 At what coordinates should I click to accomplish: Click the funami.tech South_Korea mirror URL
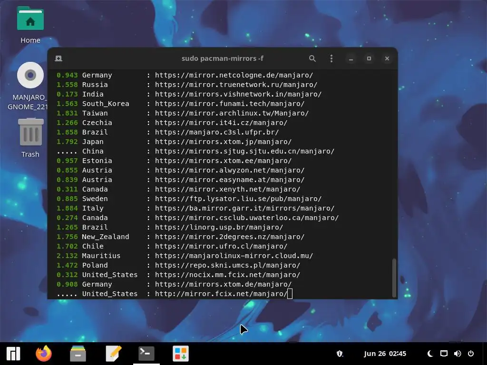pyautogui.click(x=230, y=104)
